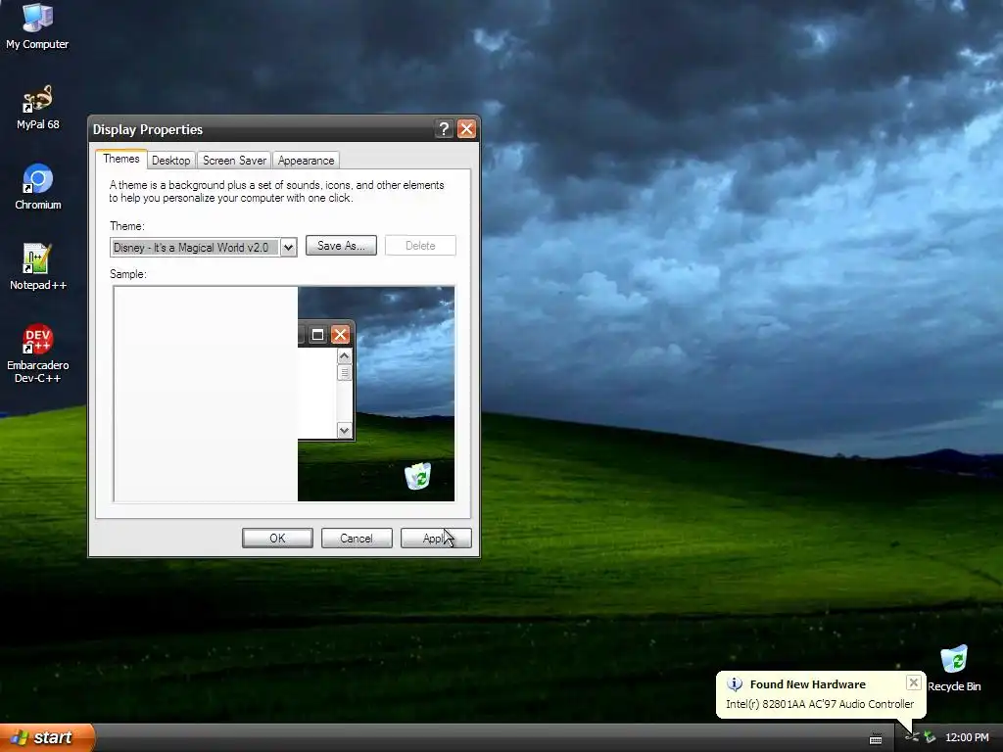This screenshot has width=1003, height=752.
Task: Launch Notepad++ desktop shortcut
Action: click(38, 266)
